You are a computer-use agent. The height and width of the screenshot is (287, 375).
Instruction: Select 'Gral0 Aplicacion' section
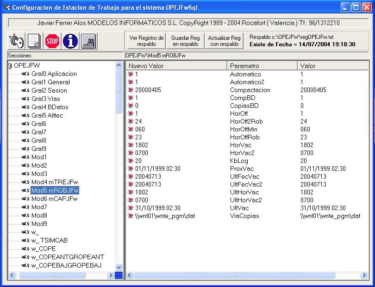click(54, 74)
